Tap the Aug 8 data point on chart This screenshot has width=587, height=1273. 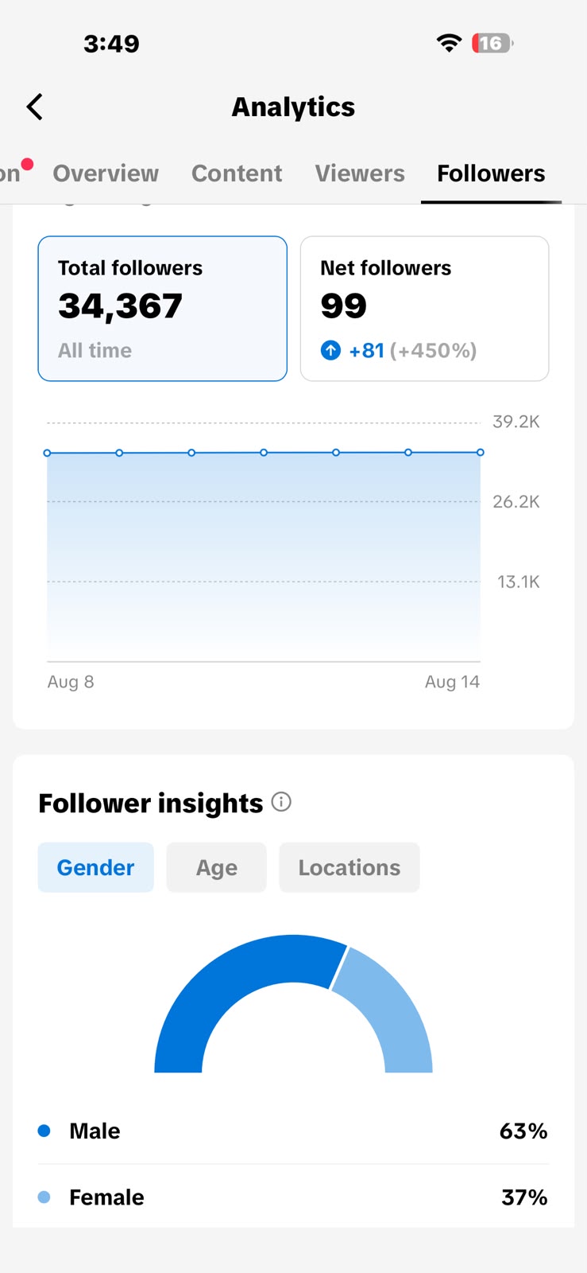tap(48, 453)
